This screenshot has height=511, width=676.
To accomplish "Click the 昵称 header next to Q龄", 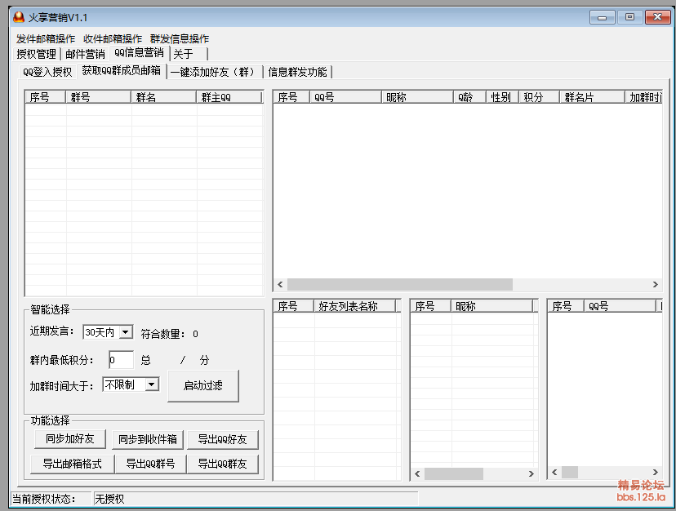I will (418, 97).
